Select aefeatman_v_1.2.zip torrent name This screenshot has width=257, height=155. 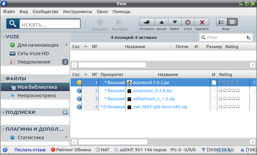point(154,99)
